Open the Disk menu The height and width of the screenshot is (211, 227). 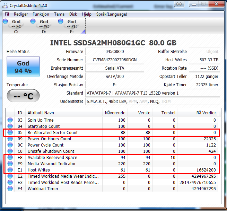pos(73,14)
